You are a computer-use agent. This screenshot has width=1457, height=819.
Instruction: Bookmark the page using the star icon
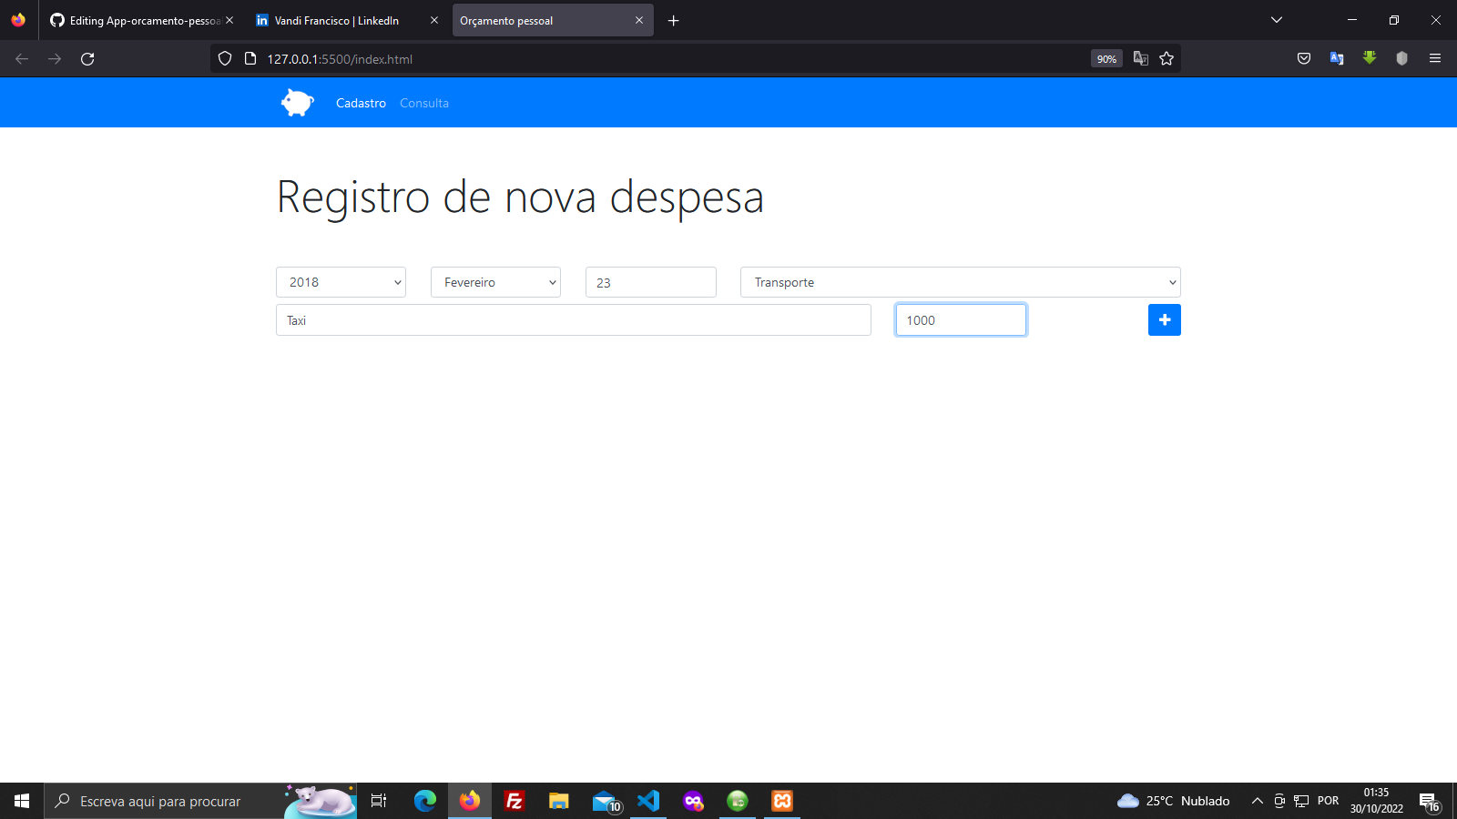(1167, 58)
